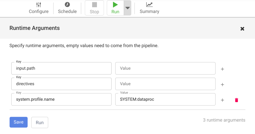Focus the input.path key field
The width and height of the screenshot is (255, 134).
pos(61,68)
